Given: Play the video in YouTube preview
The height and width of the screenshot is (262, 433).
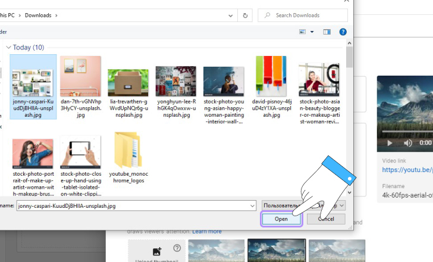Looking at the screenshot, I should tap(390, 143).
